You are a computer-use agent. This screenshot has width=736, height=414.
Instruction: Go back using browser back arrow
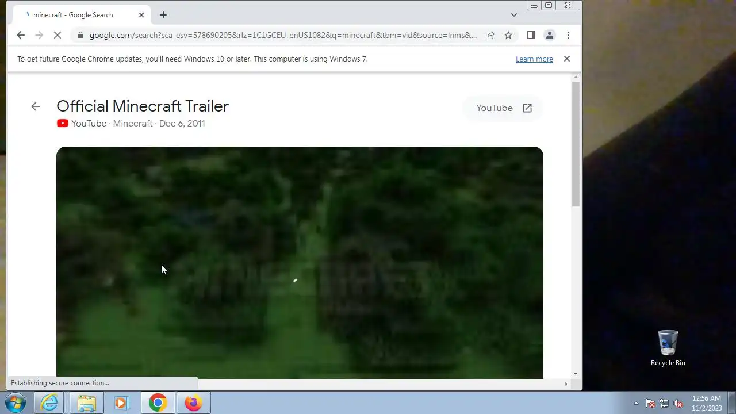coord(21,35)
